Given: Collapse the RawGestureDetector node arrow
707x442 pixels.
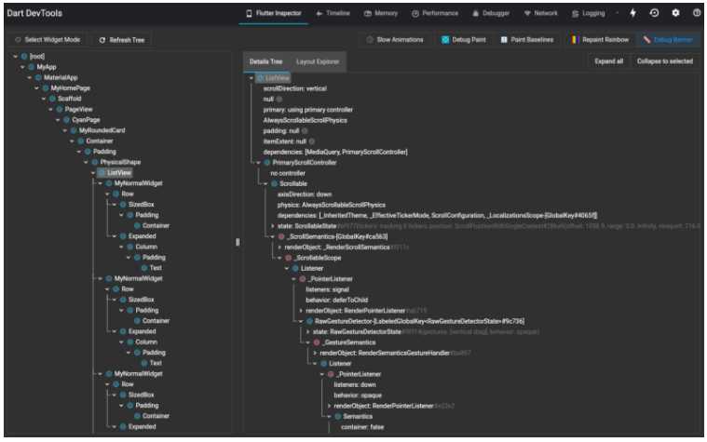Looking at the screenshot, I should tap(301, 322).
